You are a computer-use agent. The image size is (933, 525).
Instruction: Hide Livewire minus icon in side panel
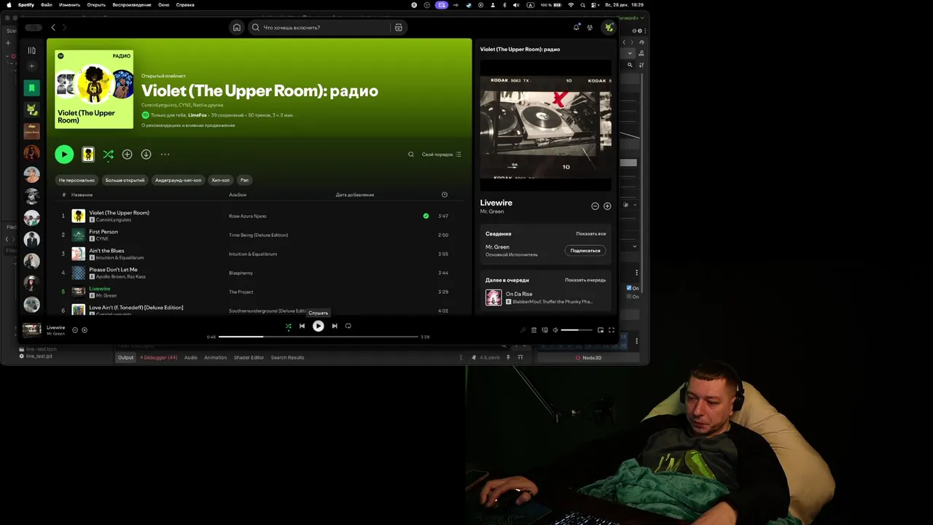point(595,206)
